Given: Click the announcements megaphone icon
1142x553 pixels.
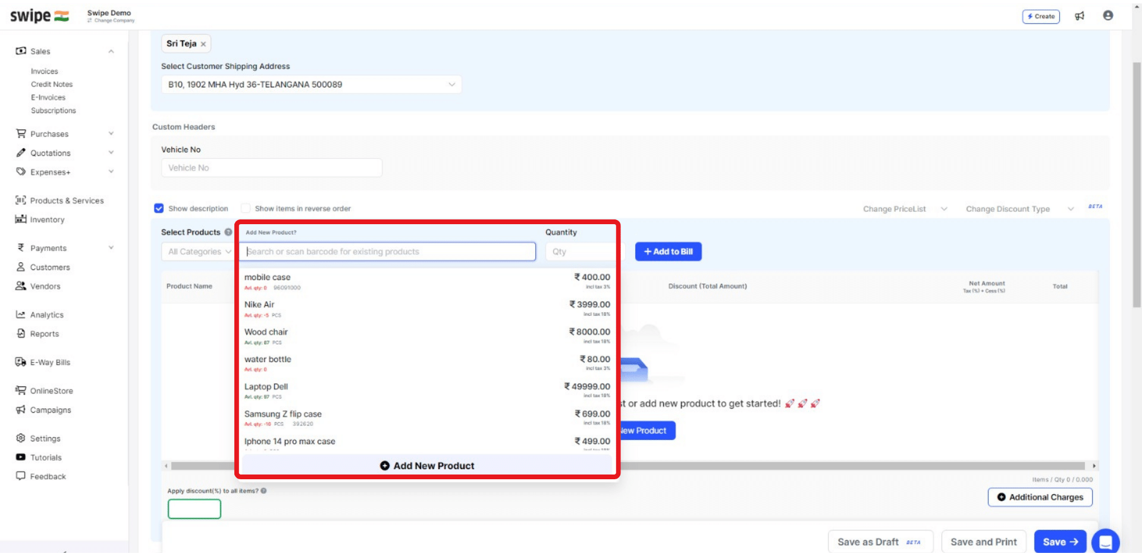Looking at the screenshot, I should click(x=1080, y=16).
